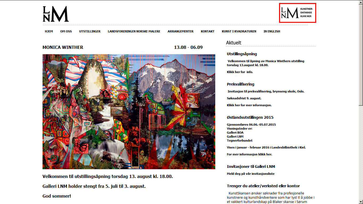
Task: Click the LNM logo at top left
Action: point(56,14)
